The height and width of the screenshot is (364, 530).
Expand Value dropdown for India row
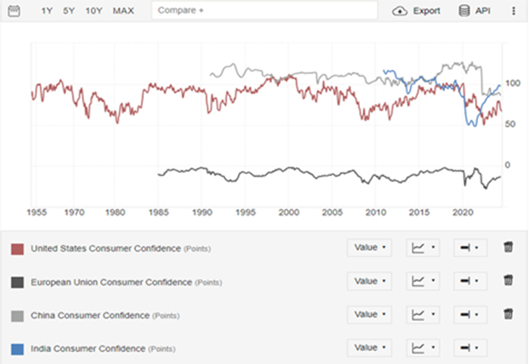coord(369,348)
